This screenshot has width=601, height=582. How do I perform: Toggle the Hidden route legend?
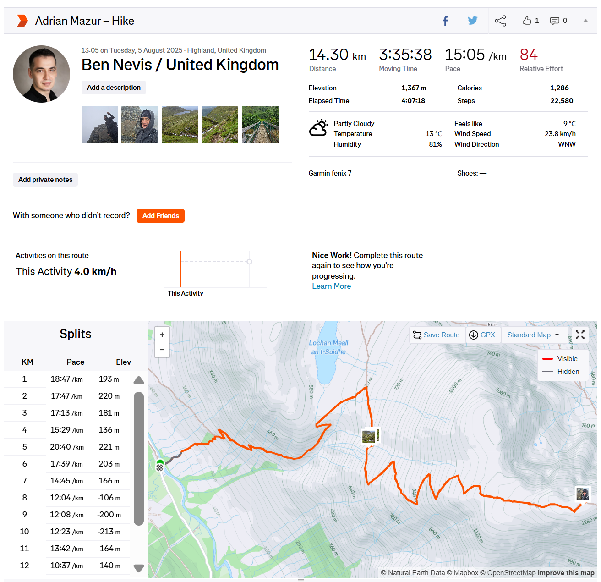pyautogui.click(x=561, y=372)
